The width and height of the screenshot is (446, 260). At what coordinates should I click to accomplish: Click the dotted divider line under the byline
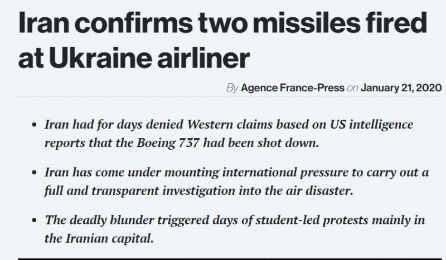[x=230, y=97]
